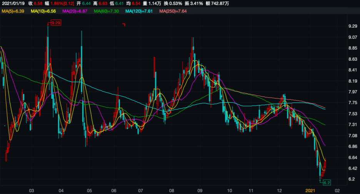Image resolution: width=360 pixels, height=194 pixels.
Task: Toggle the MA(20)=6.87 magenta line label
Action: pyautogui.click(x=75, y=11)
